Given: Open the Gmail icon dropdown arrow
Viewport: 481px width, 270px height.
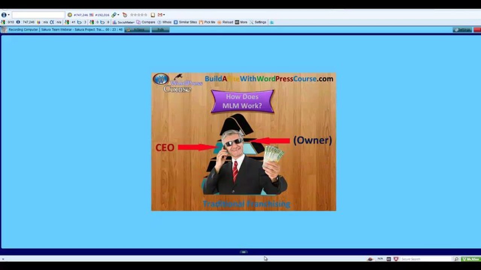Looking at the screenshot, I should tap(164, 15).
